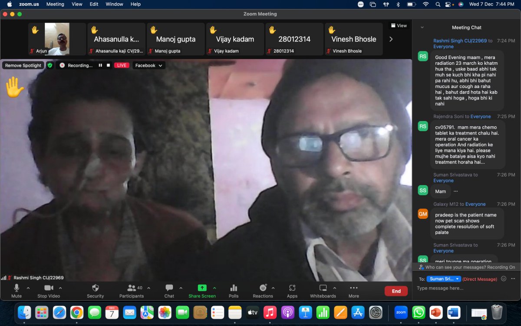The image size is (521, 326).
Task: Open Safari from the Dock
Action: click(x=59, y=312)
